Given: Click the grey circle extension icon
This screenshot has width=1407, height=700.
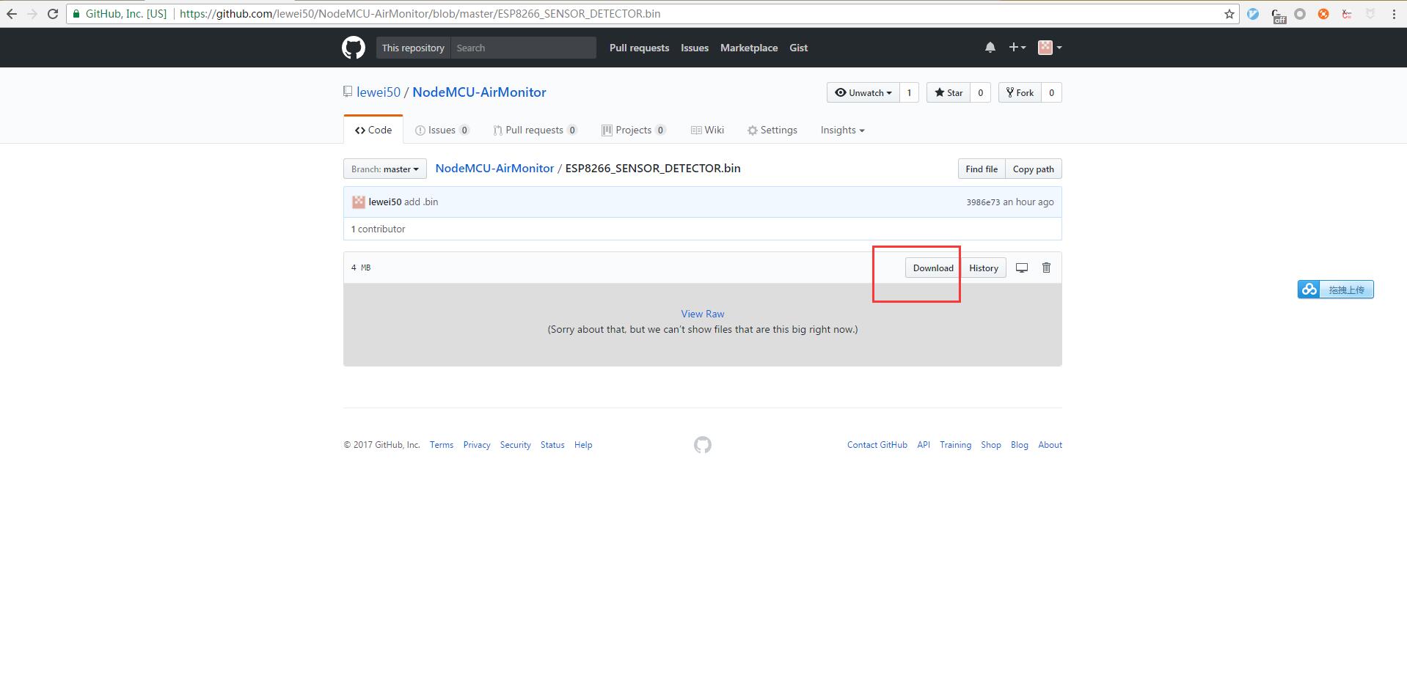Looking at the screenshot, I should tap(1300, 14).
